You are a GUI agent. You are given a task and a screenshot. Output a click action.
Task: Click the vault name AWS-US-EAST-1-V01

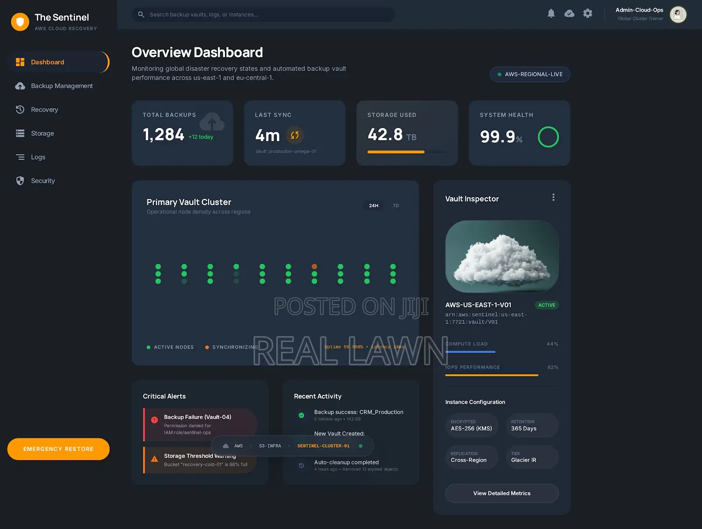(x=478, y=305)
